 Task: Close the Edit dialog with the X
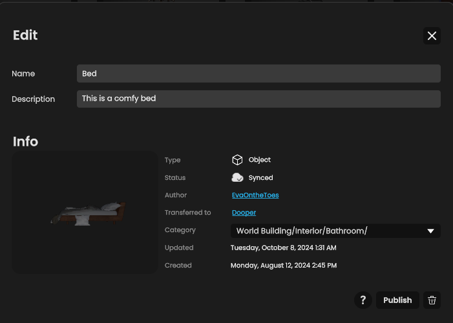tap(432, 36)
